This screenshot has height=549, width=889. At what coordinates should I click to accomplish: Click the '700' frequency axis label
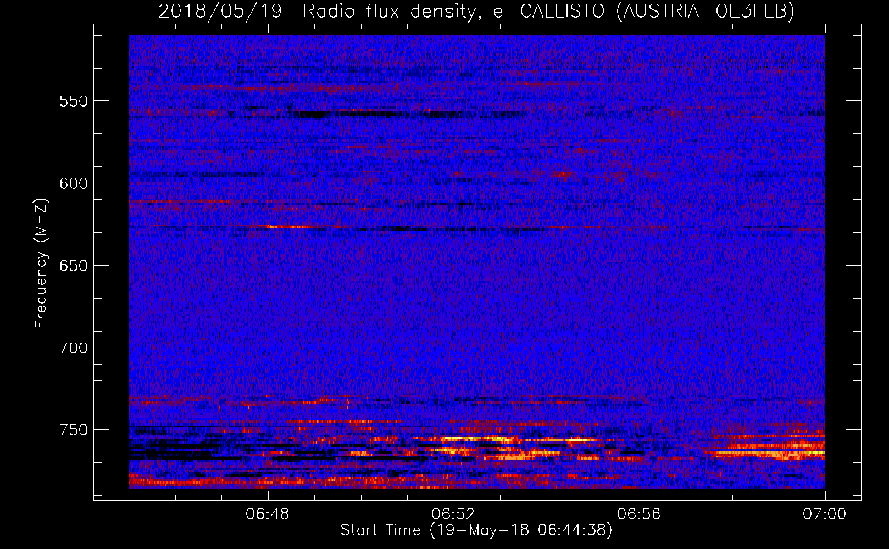coord(74,348)
